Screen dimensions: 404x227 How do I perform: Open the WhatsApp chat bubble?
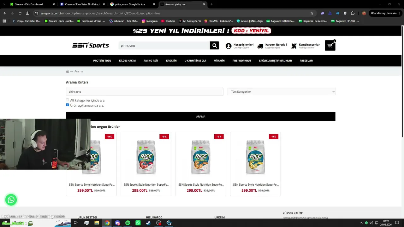click(x=11, y=200)
